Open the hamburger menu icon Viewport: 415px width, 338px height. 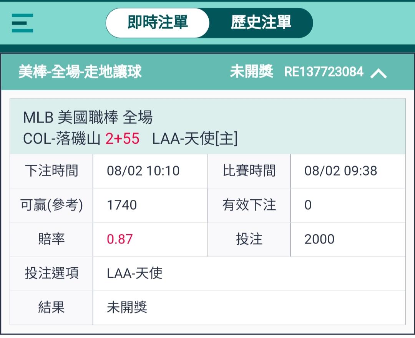click(22, 23)
